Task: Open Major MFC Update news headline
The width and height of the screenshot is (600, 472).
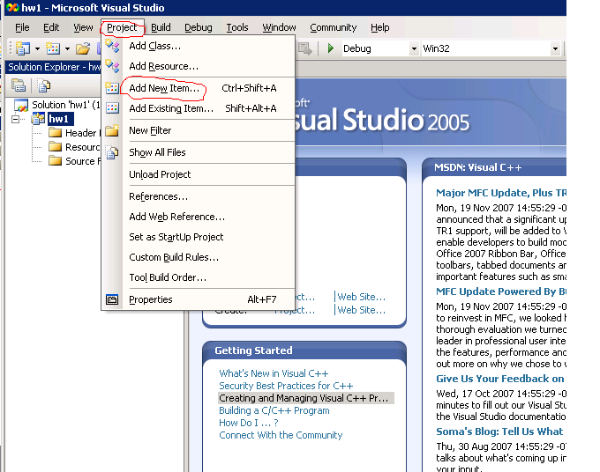Action: [501, 193]
